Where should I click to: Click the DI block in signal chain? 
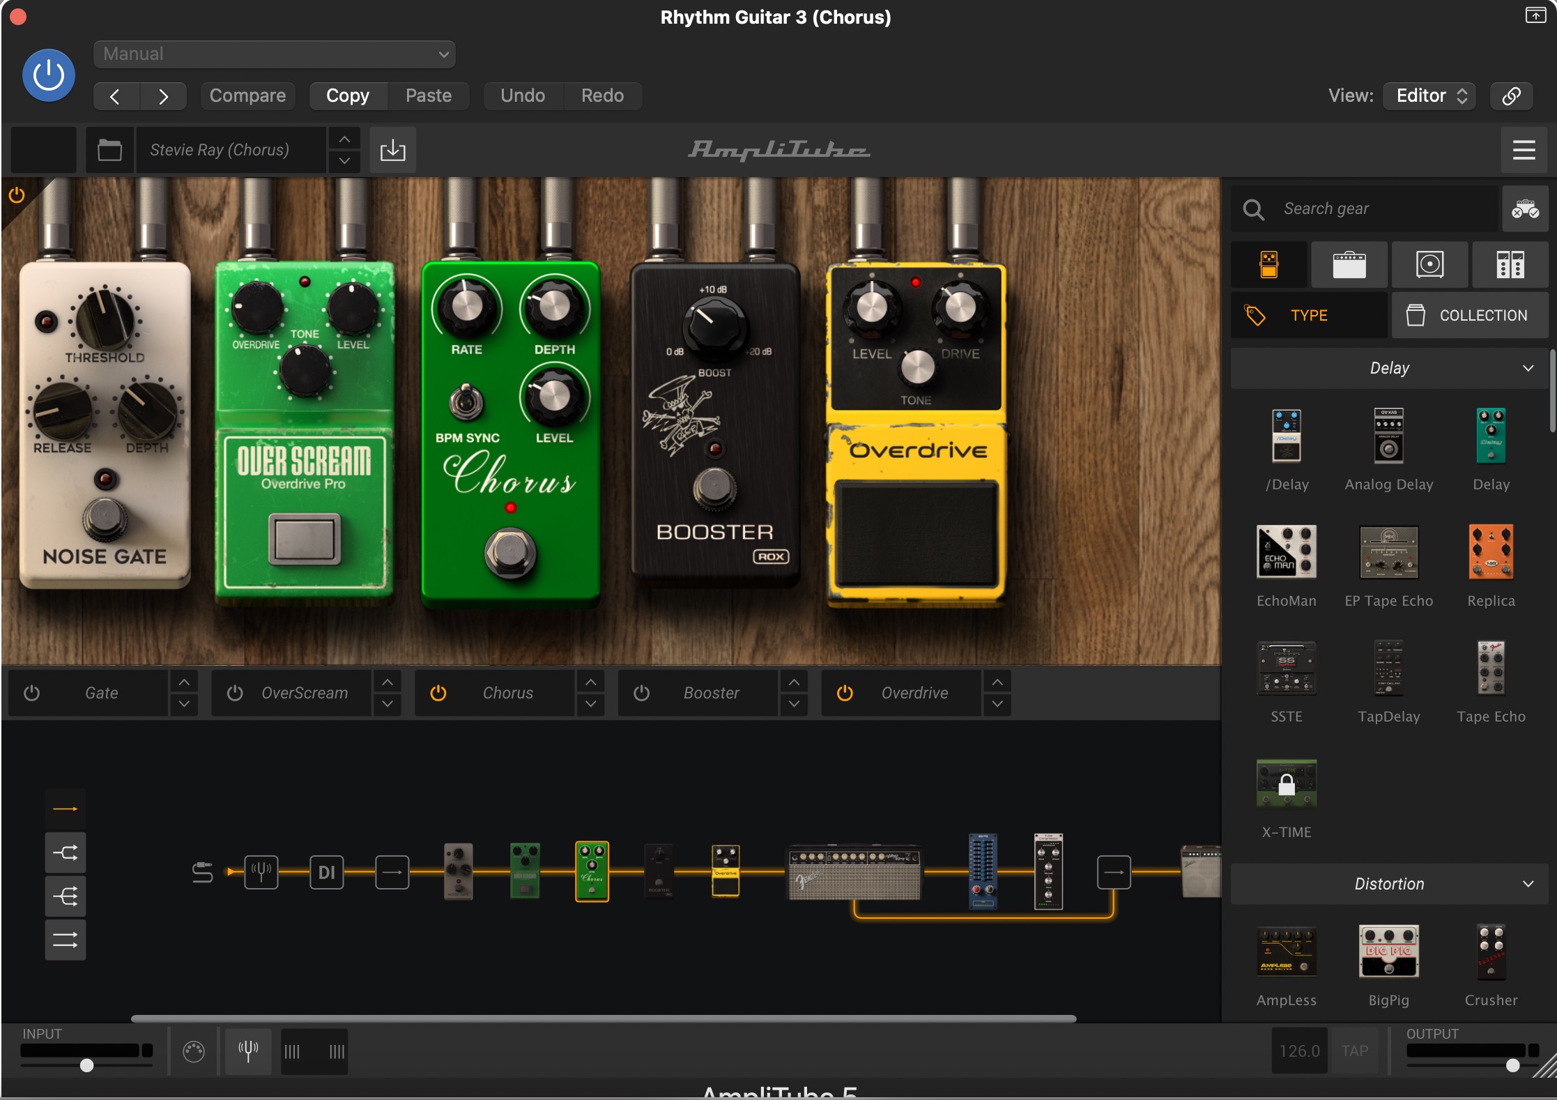(327, 871)
